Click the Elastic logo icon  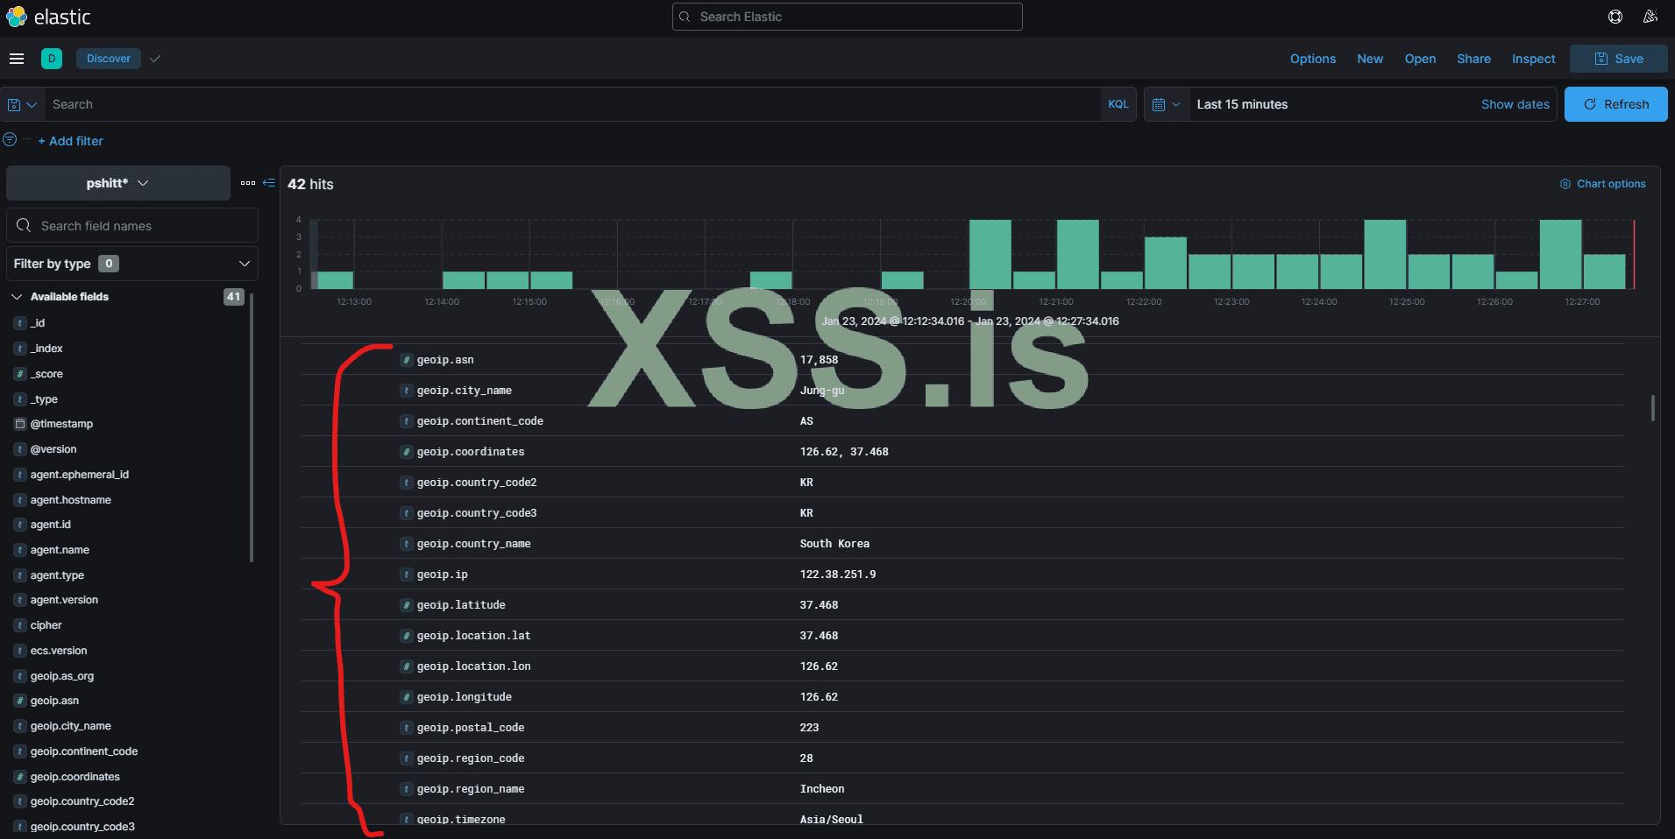point(17,17)
